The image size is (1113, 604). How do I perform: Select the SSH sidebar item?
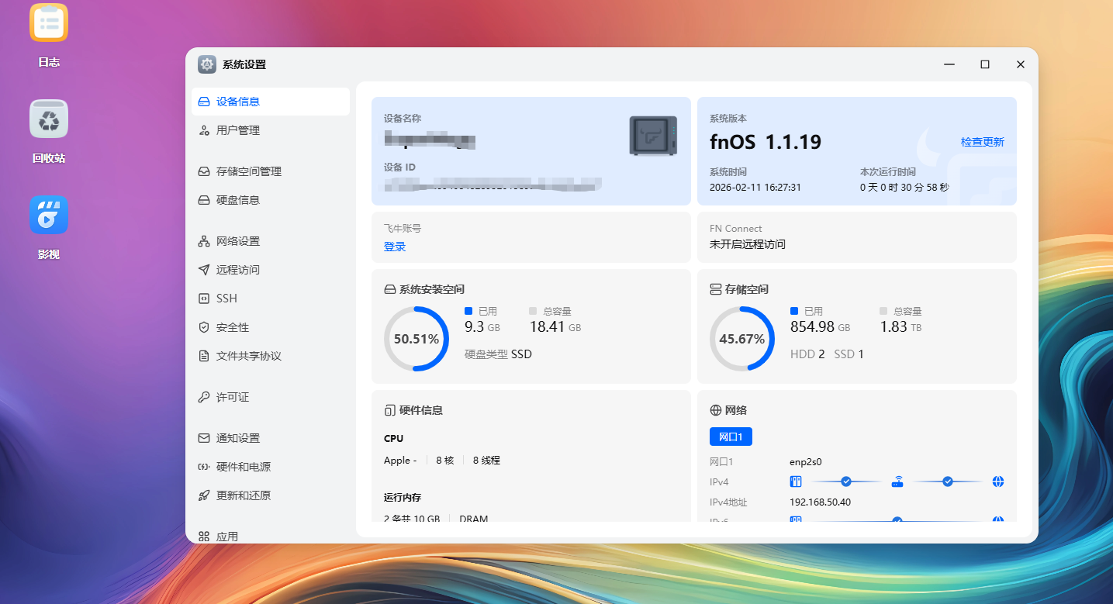(x=226, y=299)
